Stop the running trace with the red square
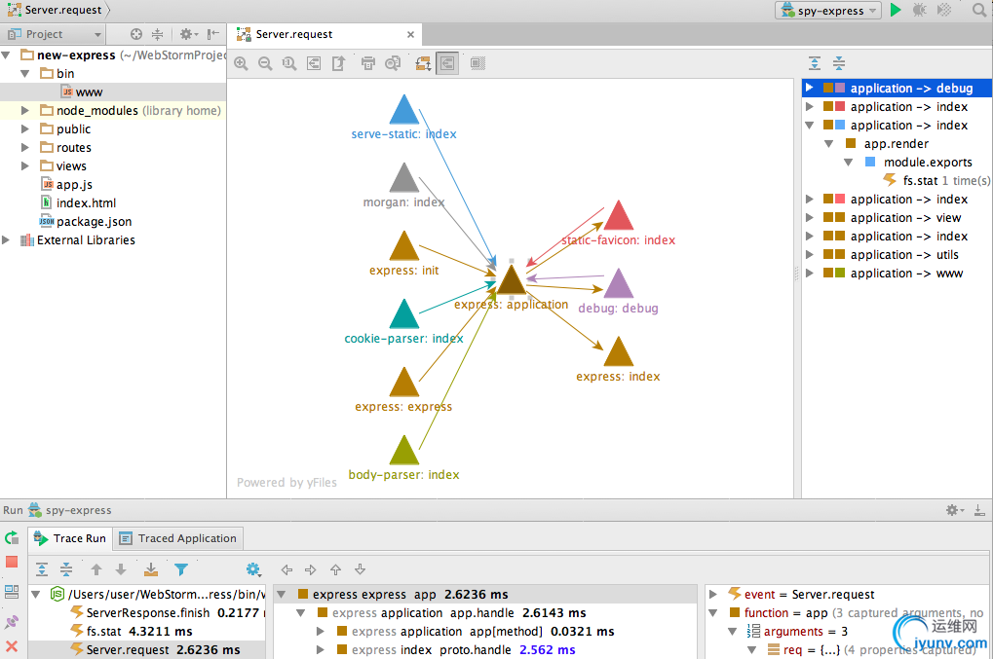The width and height of the screenshot is (993, 659). 12,562
